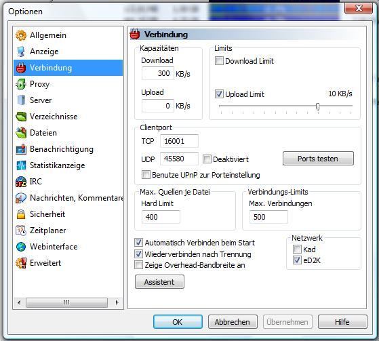Image resolution: width=379 pixels, height=341 pixels.
Task: Click the Webinterface globe icon
Action: (x=21, y=247)
